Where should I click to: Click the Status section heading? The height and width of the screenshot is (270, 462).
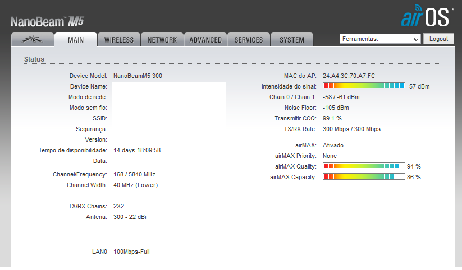click(x=34, y=59)
